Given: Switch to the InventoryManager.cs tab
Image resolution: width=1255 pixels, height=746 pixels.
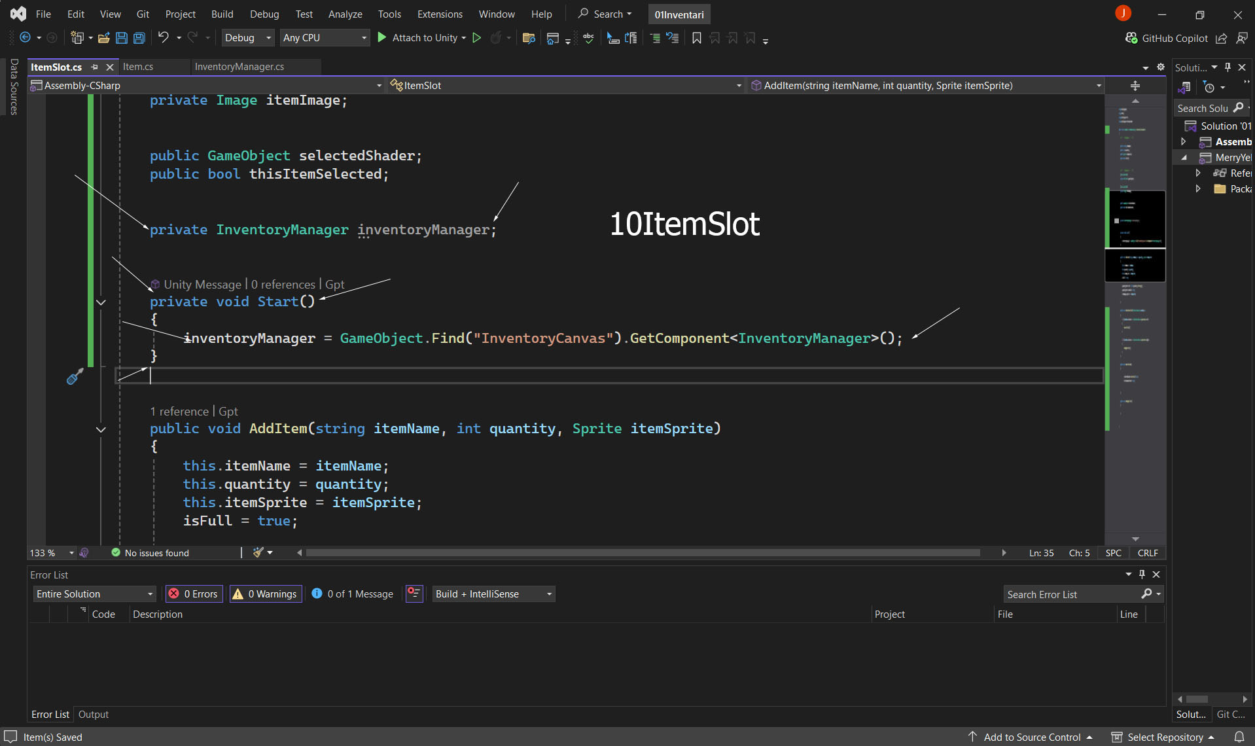Looking at the screenshot, I should (x=239, y=67).
